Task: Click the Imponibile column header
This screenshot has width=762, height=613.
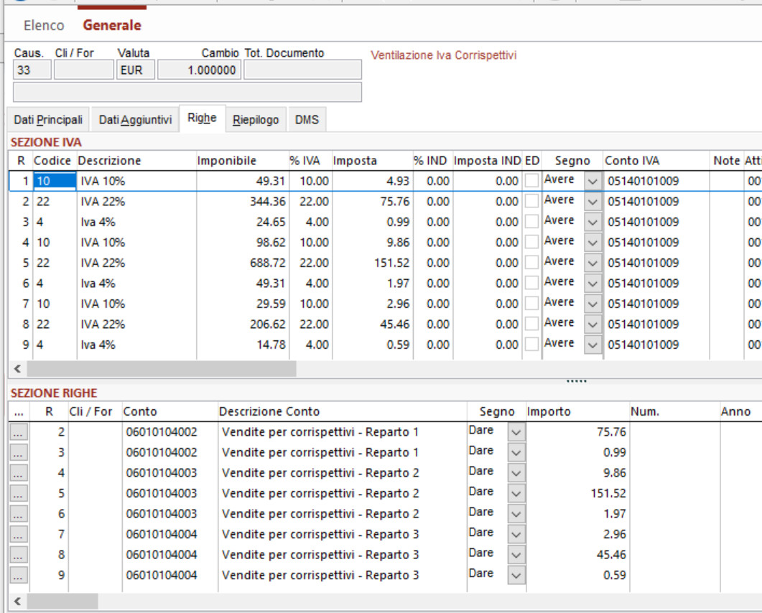Action: [226, 161]
